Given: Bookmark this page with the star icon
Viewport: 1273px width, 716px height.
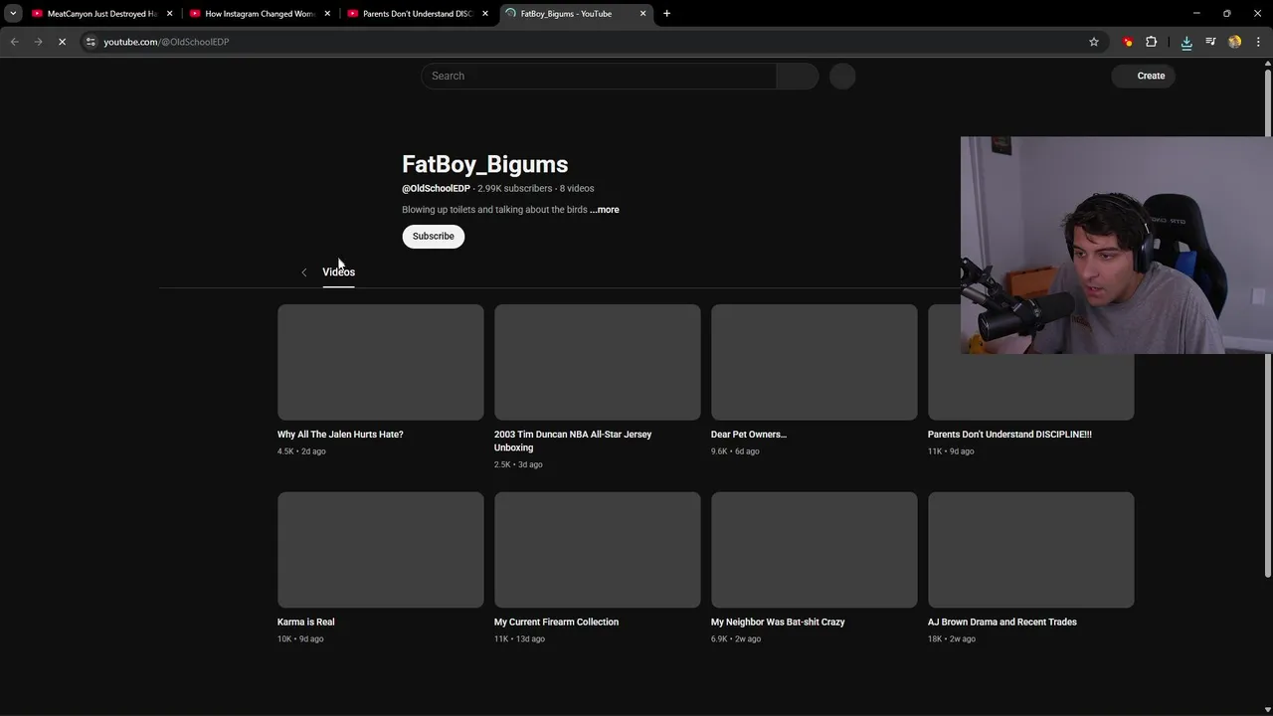Looking at the screenshot, I should click(1094, 42).
